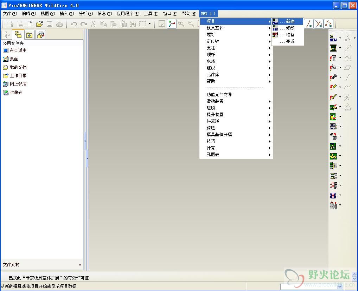Open 桌面 in common folders
Image resolution: width=358 pixels, height=291 pixels.
(11, 59)
